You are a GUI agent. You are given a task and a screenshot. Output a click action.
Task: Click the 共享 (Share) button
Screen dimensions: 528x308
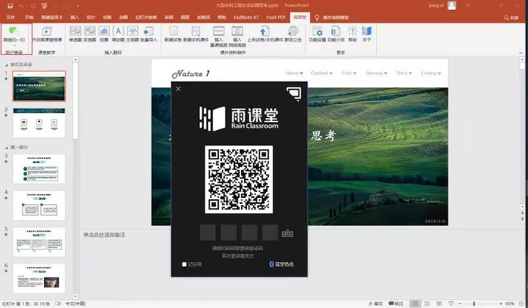511,18
